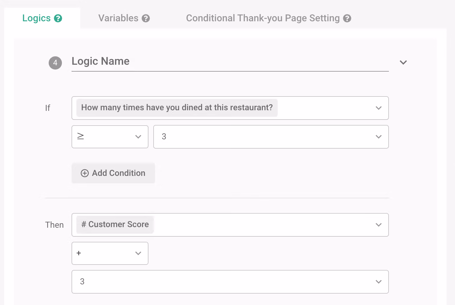Select the 'How many times have you dined' question tag
The height and width of the screenshot is (305, 455).
click(177, 108)
